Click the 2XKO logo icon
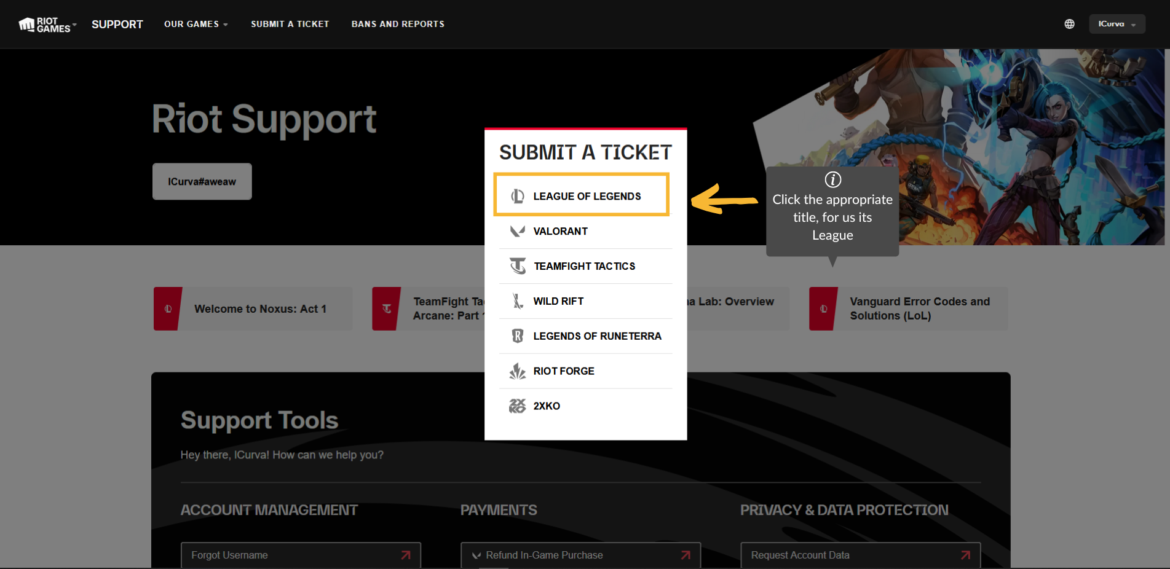1170x569 pixels. [518, 406]
